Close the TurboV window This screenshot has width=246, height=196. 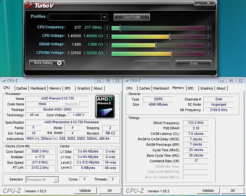coord(208,3)
